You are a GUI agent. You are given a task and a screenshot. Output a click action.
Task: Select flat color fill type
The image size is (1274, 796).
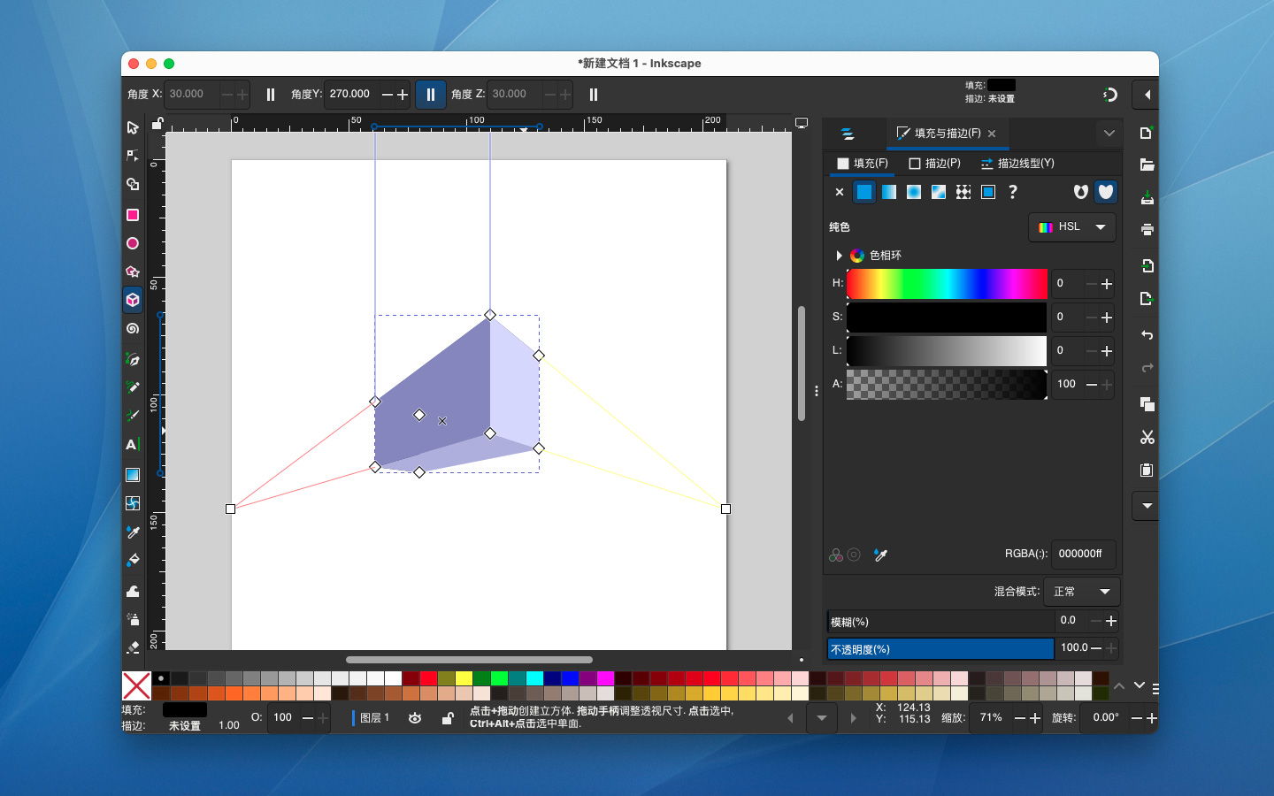[x=864, y=192]
